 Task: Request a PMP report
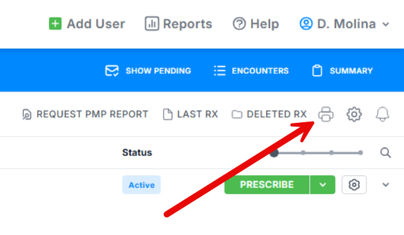coord(85,114)
